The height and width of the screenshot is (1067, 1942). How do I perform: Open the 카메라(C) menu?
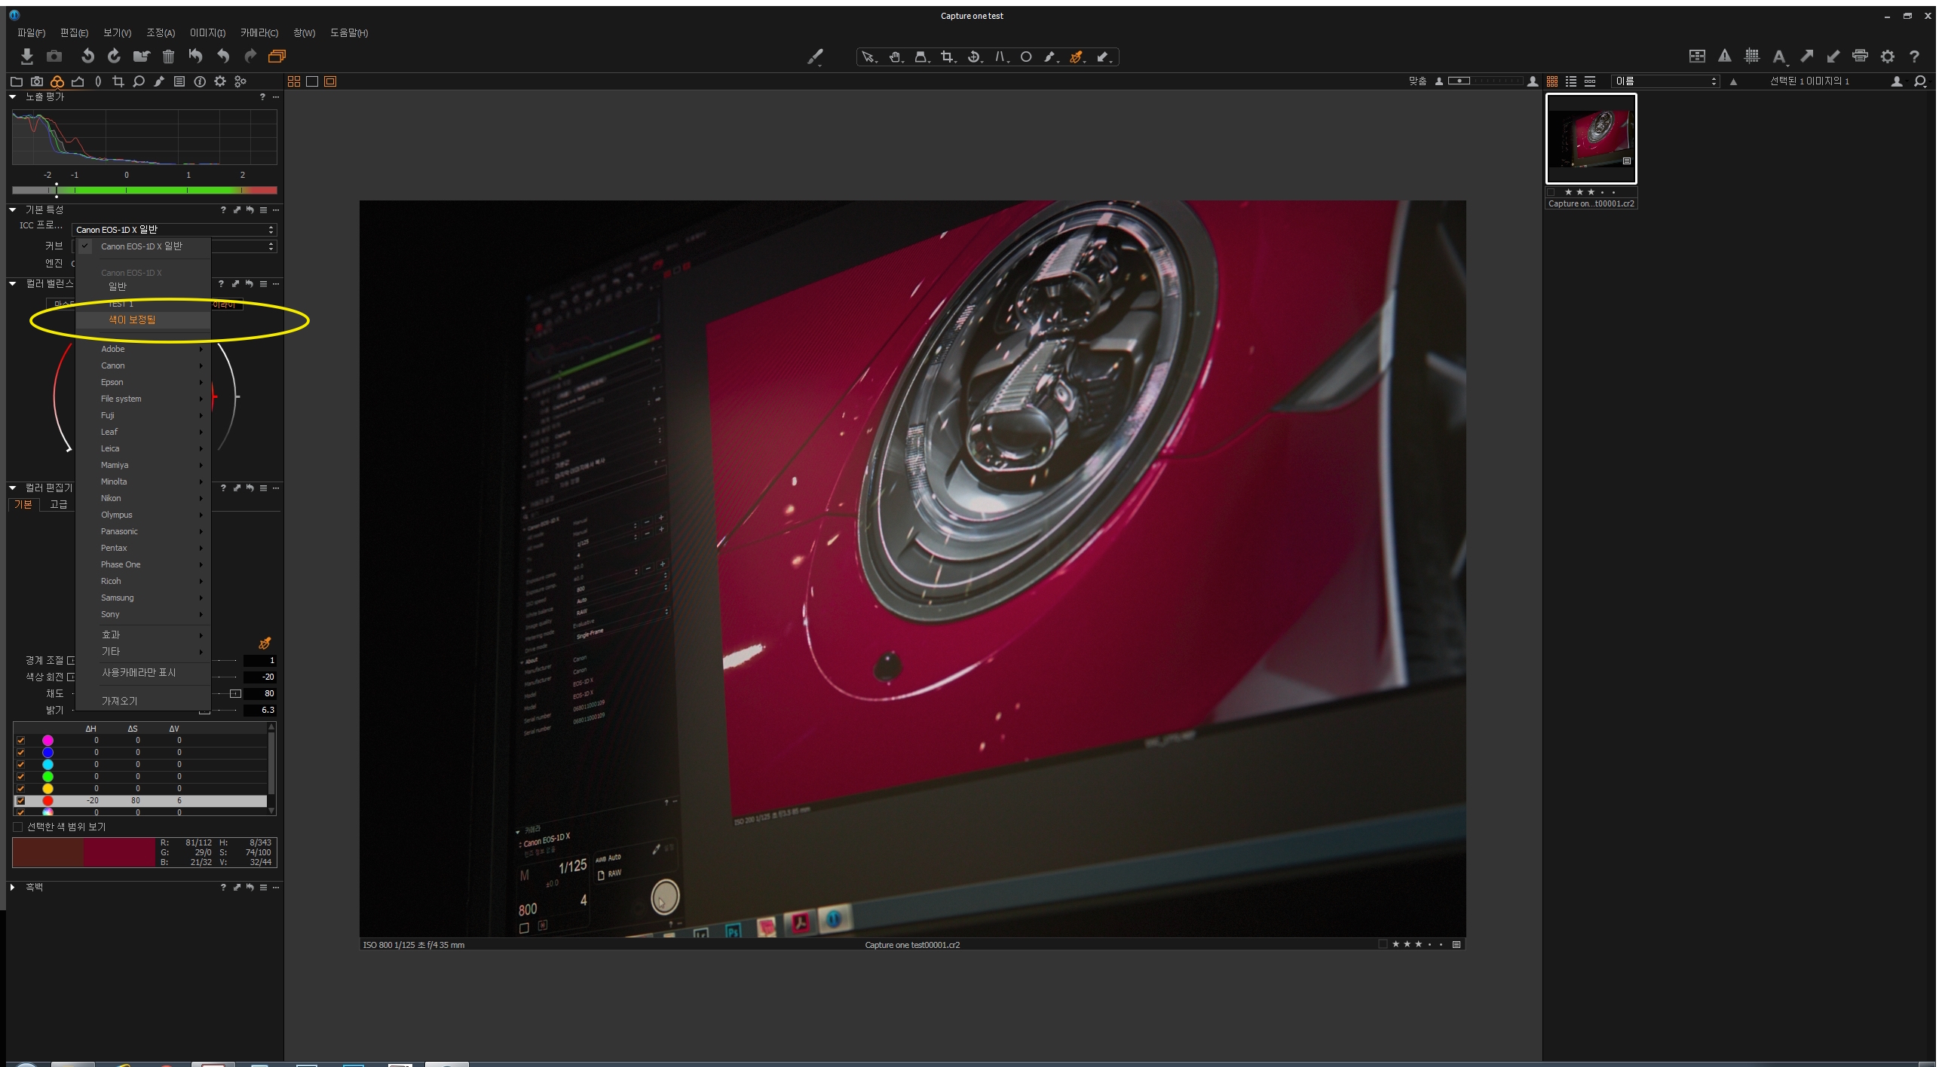(x=259, y=33)
